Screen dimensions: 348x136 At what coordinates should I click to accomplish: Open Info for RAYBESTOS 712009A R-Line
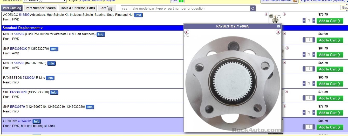50,78
